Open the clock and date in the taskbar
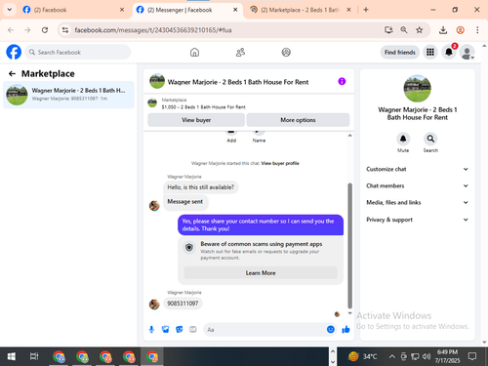 pyautogui.click(x=447, y=356)
